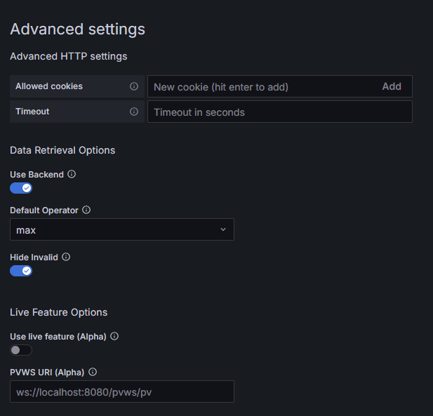
Task: Click the Hide Invalid info icon
Action: [x=66, y=257]
